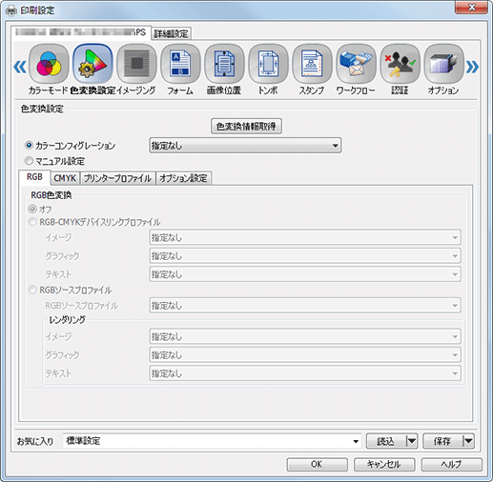Click the 読込 button

[x=386, y=441]
